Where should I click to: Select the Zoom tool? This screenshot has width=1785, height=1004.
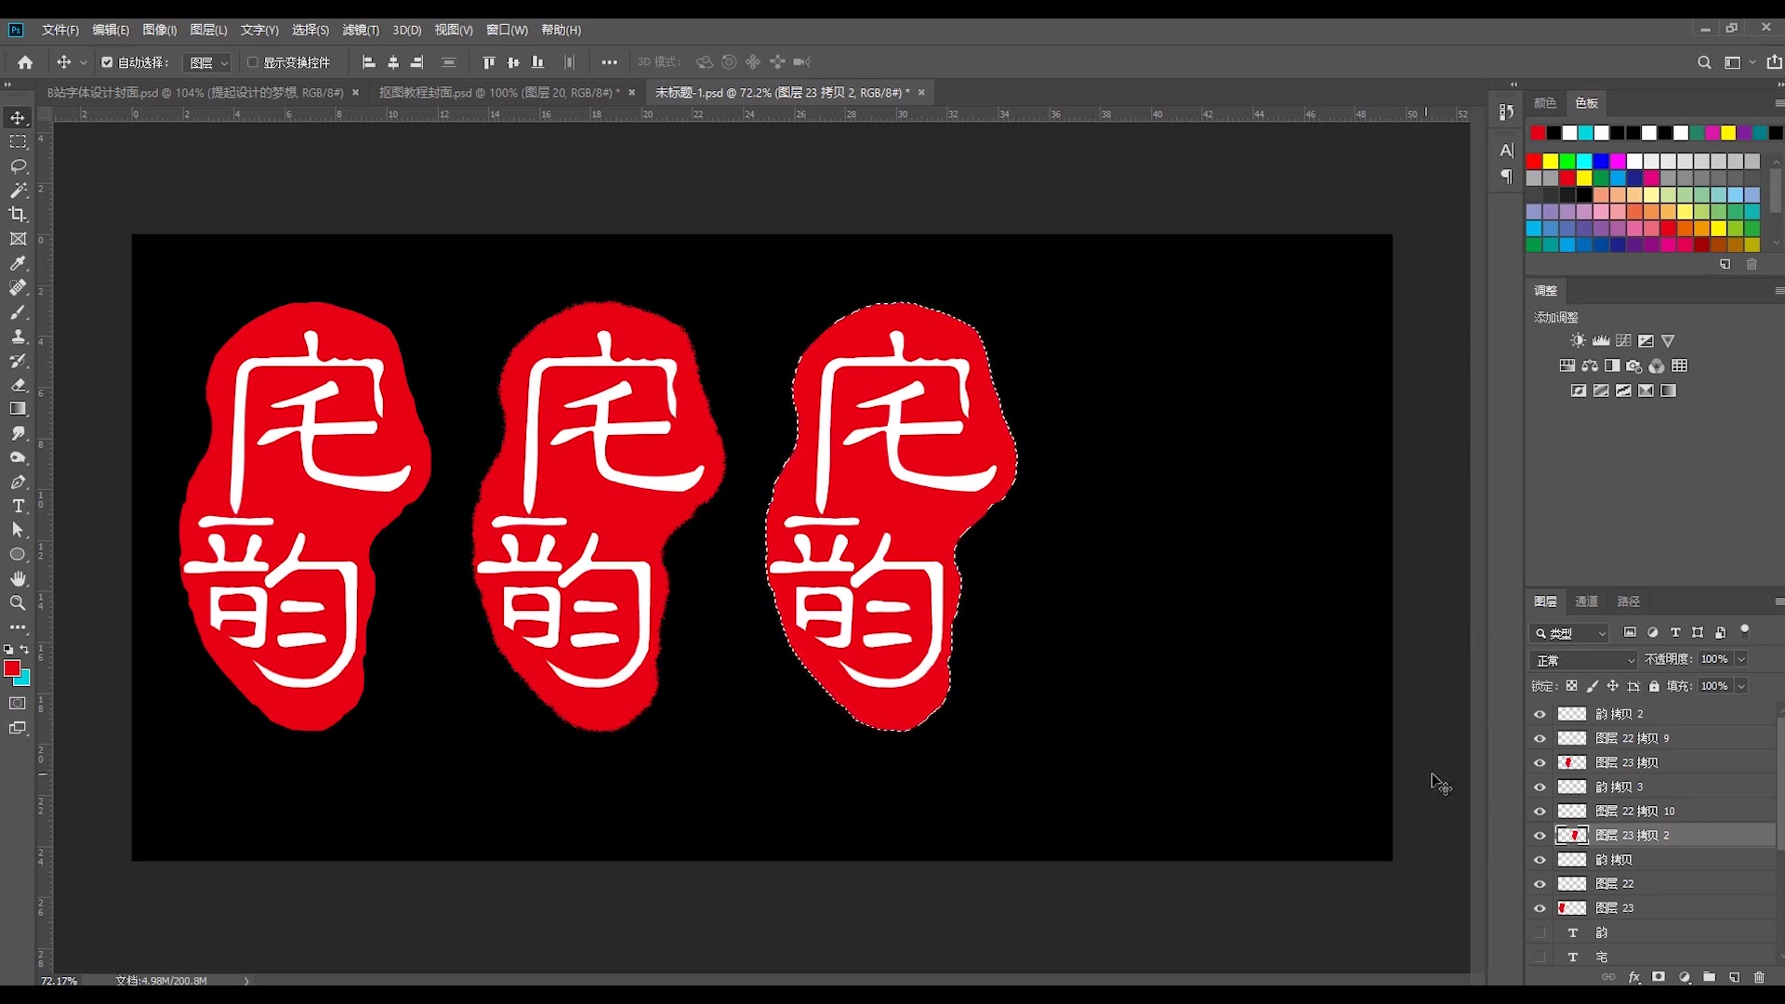point(18,603)
